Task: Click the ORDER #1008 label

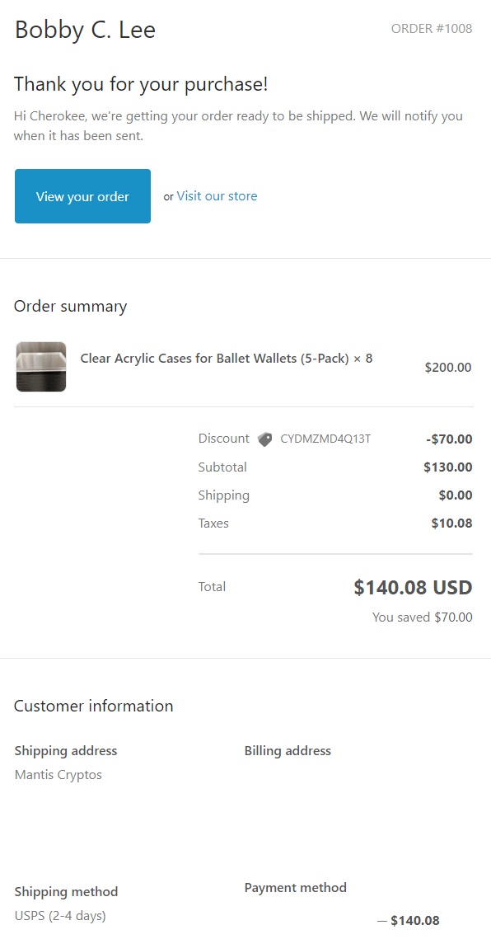Action: point(432,28)
